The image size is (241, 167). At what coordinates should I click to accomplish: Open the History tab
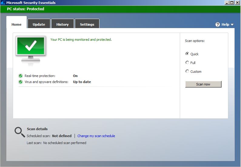(x=62, y=24)
